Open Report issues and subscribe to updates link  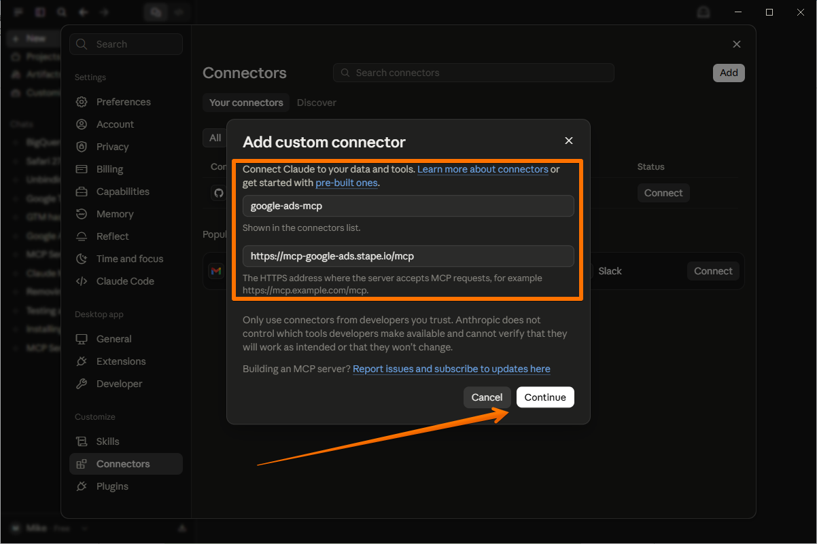tap(451, 369)
